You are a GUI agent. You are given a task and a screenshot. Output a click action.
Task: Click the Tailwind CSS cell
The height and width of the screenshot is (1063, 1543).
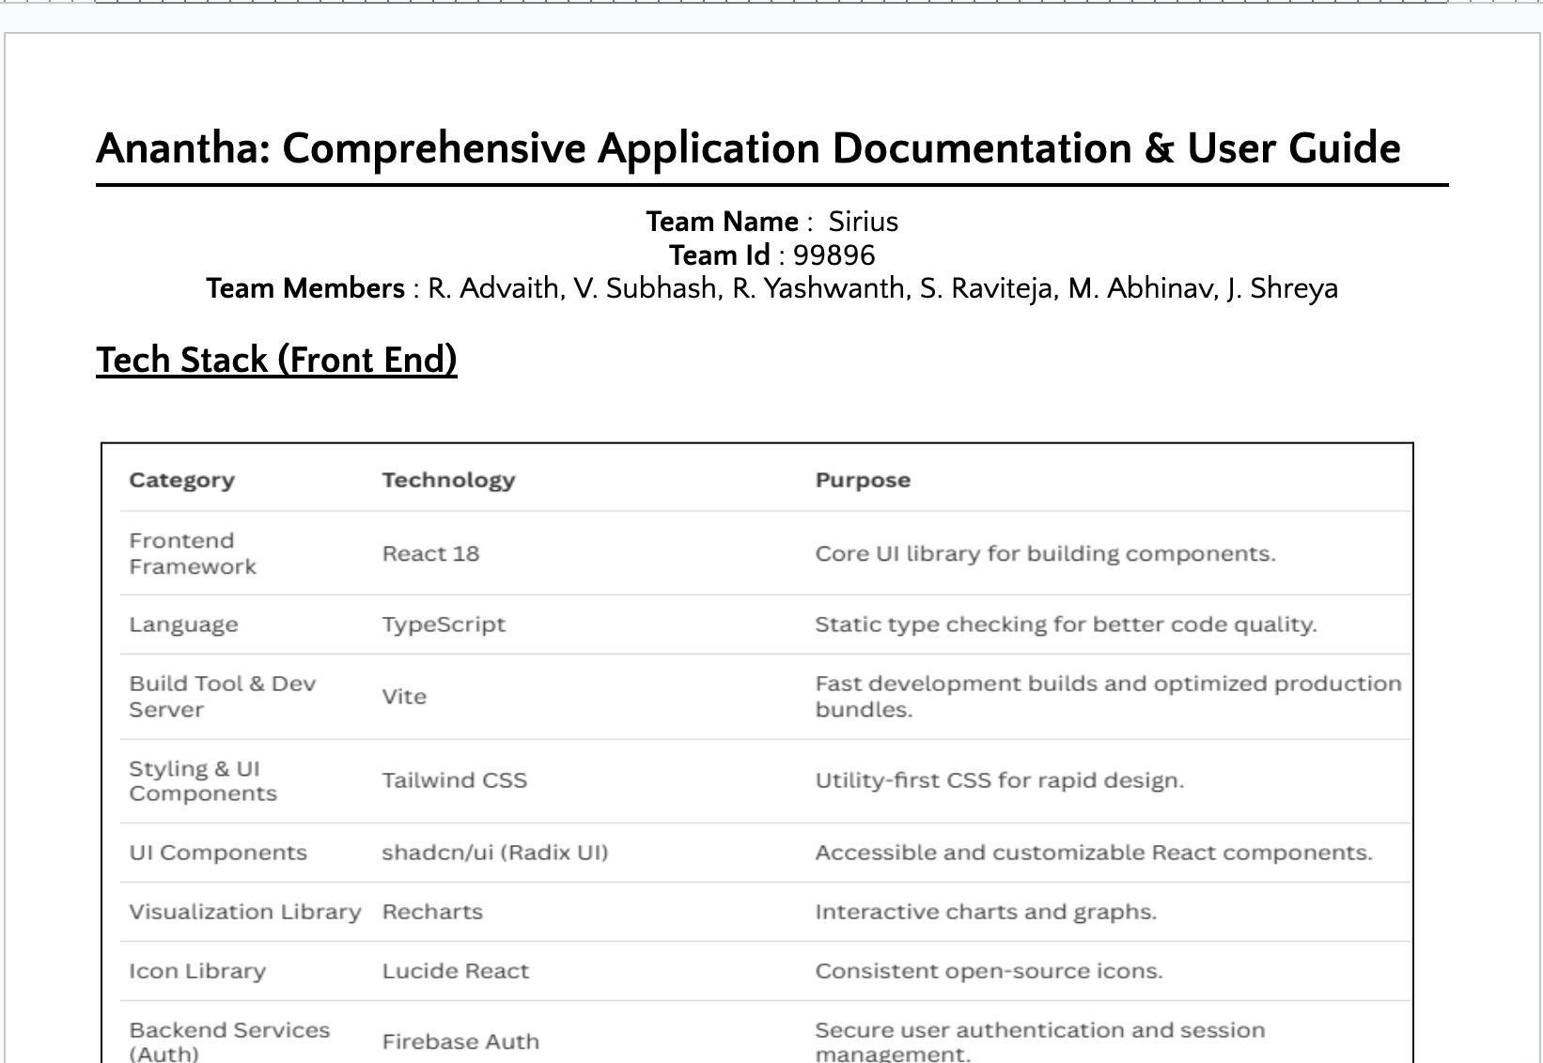click(x=454, y=780)
